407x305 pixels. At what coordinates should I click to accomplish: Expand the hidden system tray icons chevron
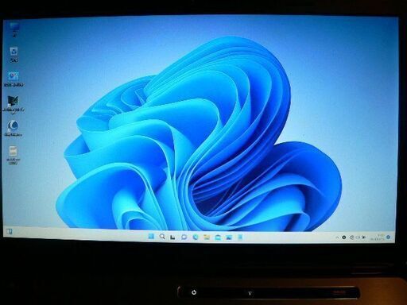[x=337, y=237]
